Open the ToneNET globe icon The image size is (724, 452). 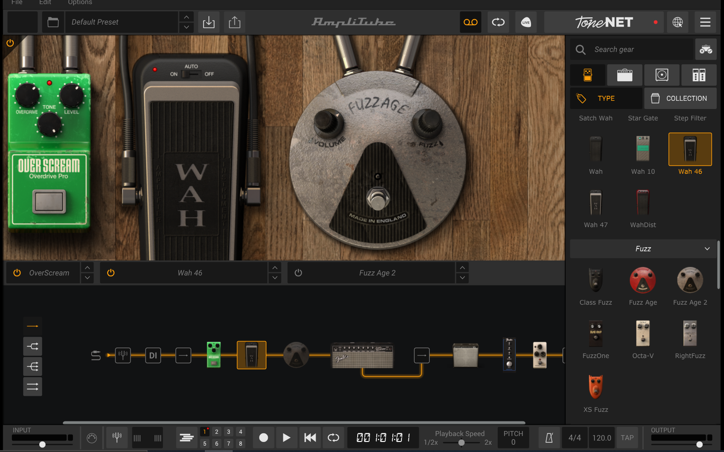(x=677, y=22)
